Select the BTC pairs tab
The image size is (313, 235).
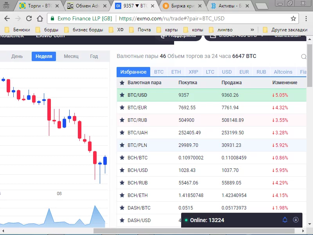tap(159, 72)
